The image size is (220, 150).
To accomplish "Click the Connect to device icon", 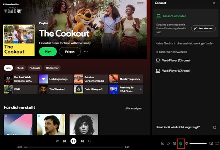I will 181,143.
